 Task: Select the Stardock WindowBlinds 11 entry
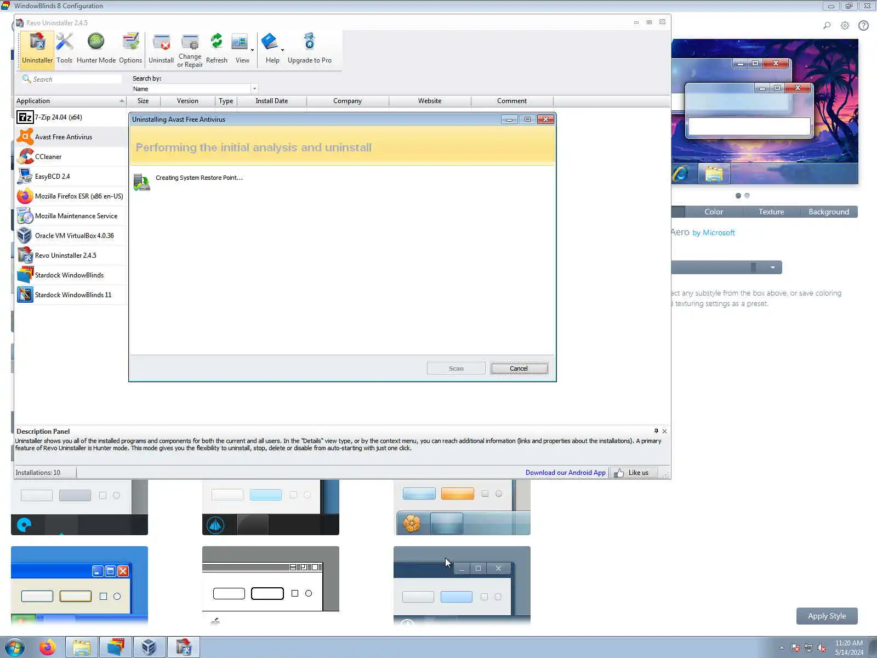tap(71, 295)
